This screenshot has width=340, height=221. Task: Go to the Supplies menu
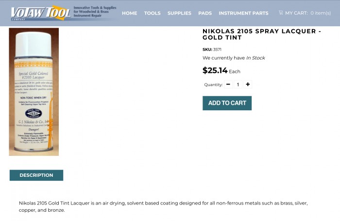coord(179,13)
